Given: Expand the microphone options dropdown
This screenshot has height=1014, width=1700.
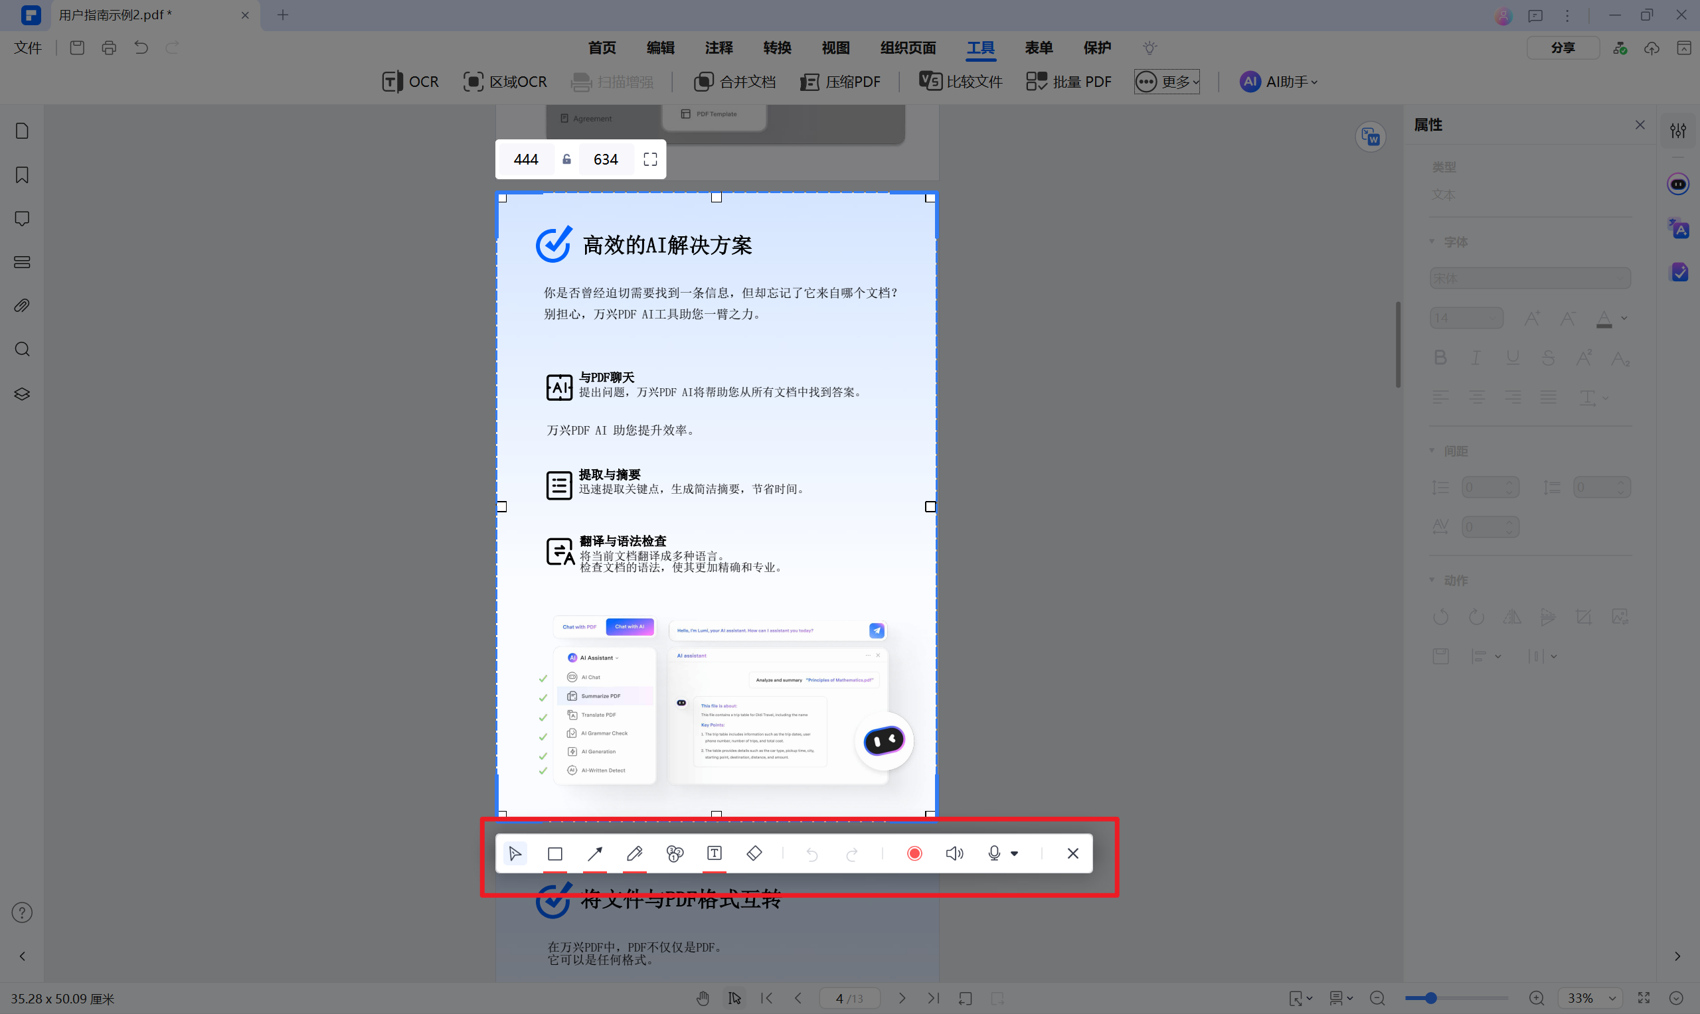Looking at the screenshot, I should point(1015,853).
